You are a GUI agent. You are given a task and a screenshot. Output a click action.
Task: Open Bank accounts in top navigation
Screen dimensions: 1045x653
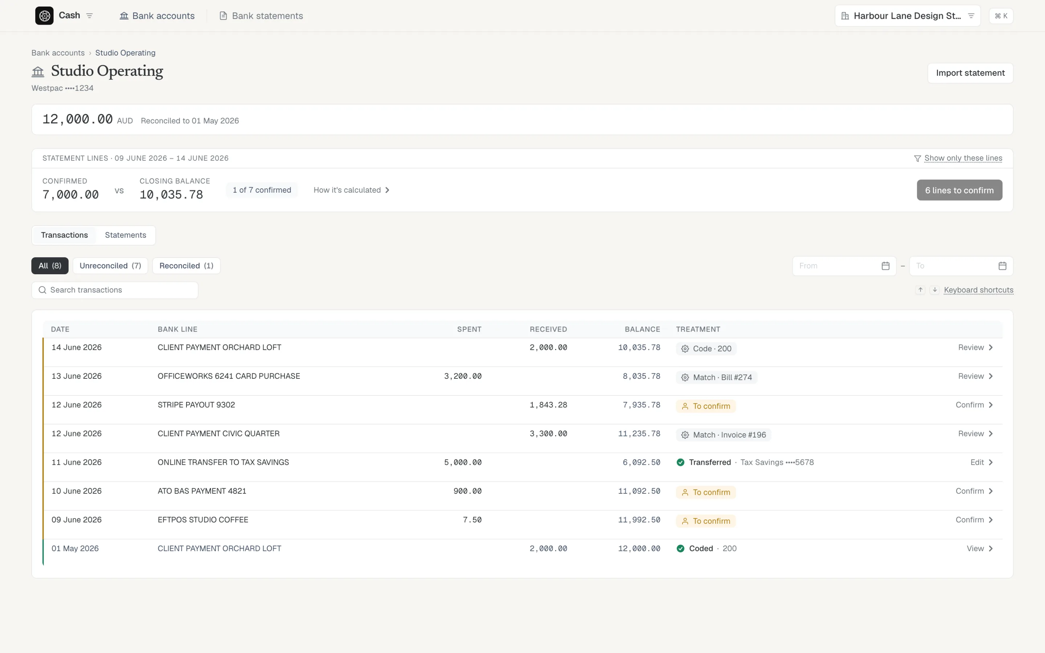click(157, 16)
